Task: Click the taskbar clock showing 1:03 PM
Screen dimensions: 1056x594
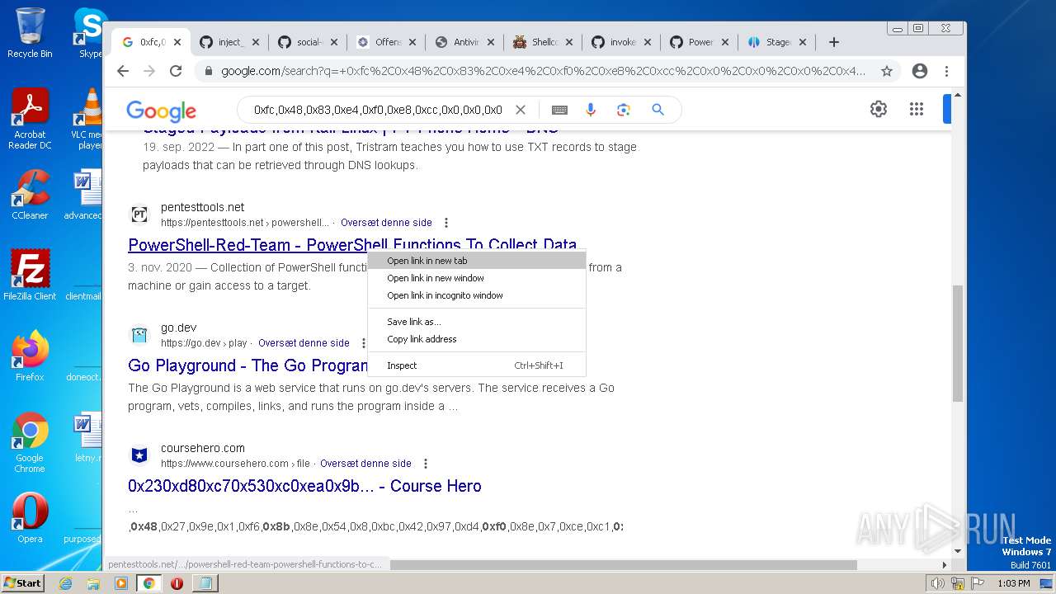Action: click(1014, 583)
